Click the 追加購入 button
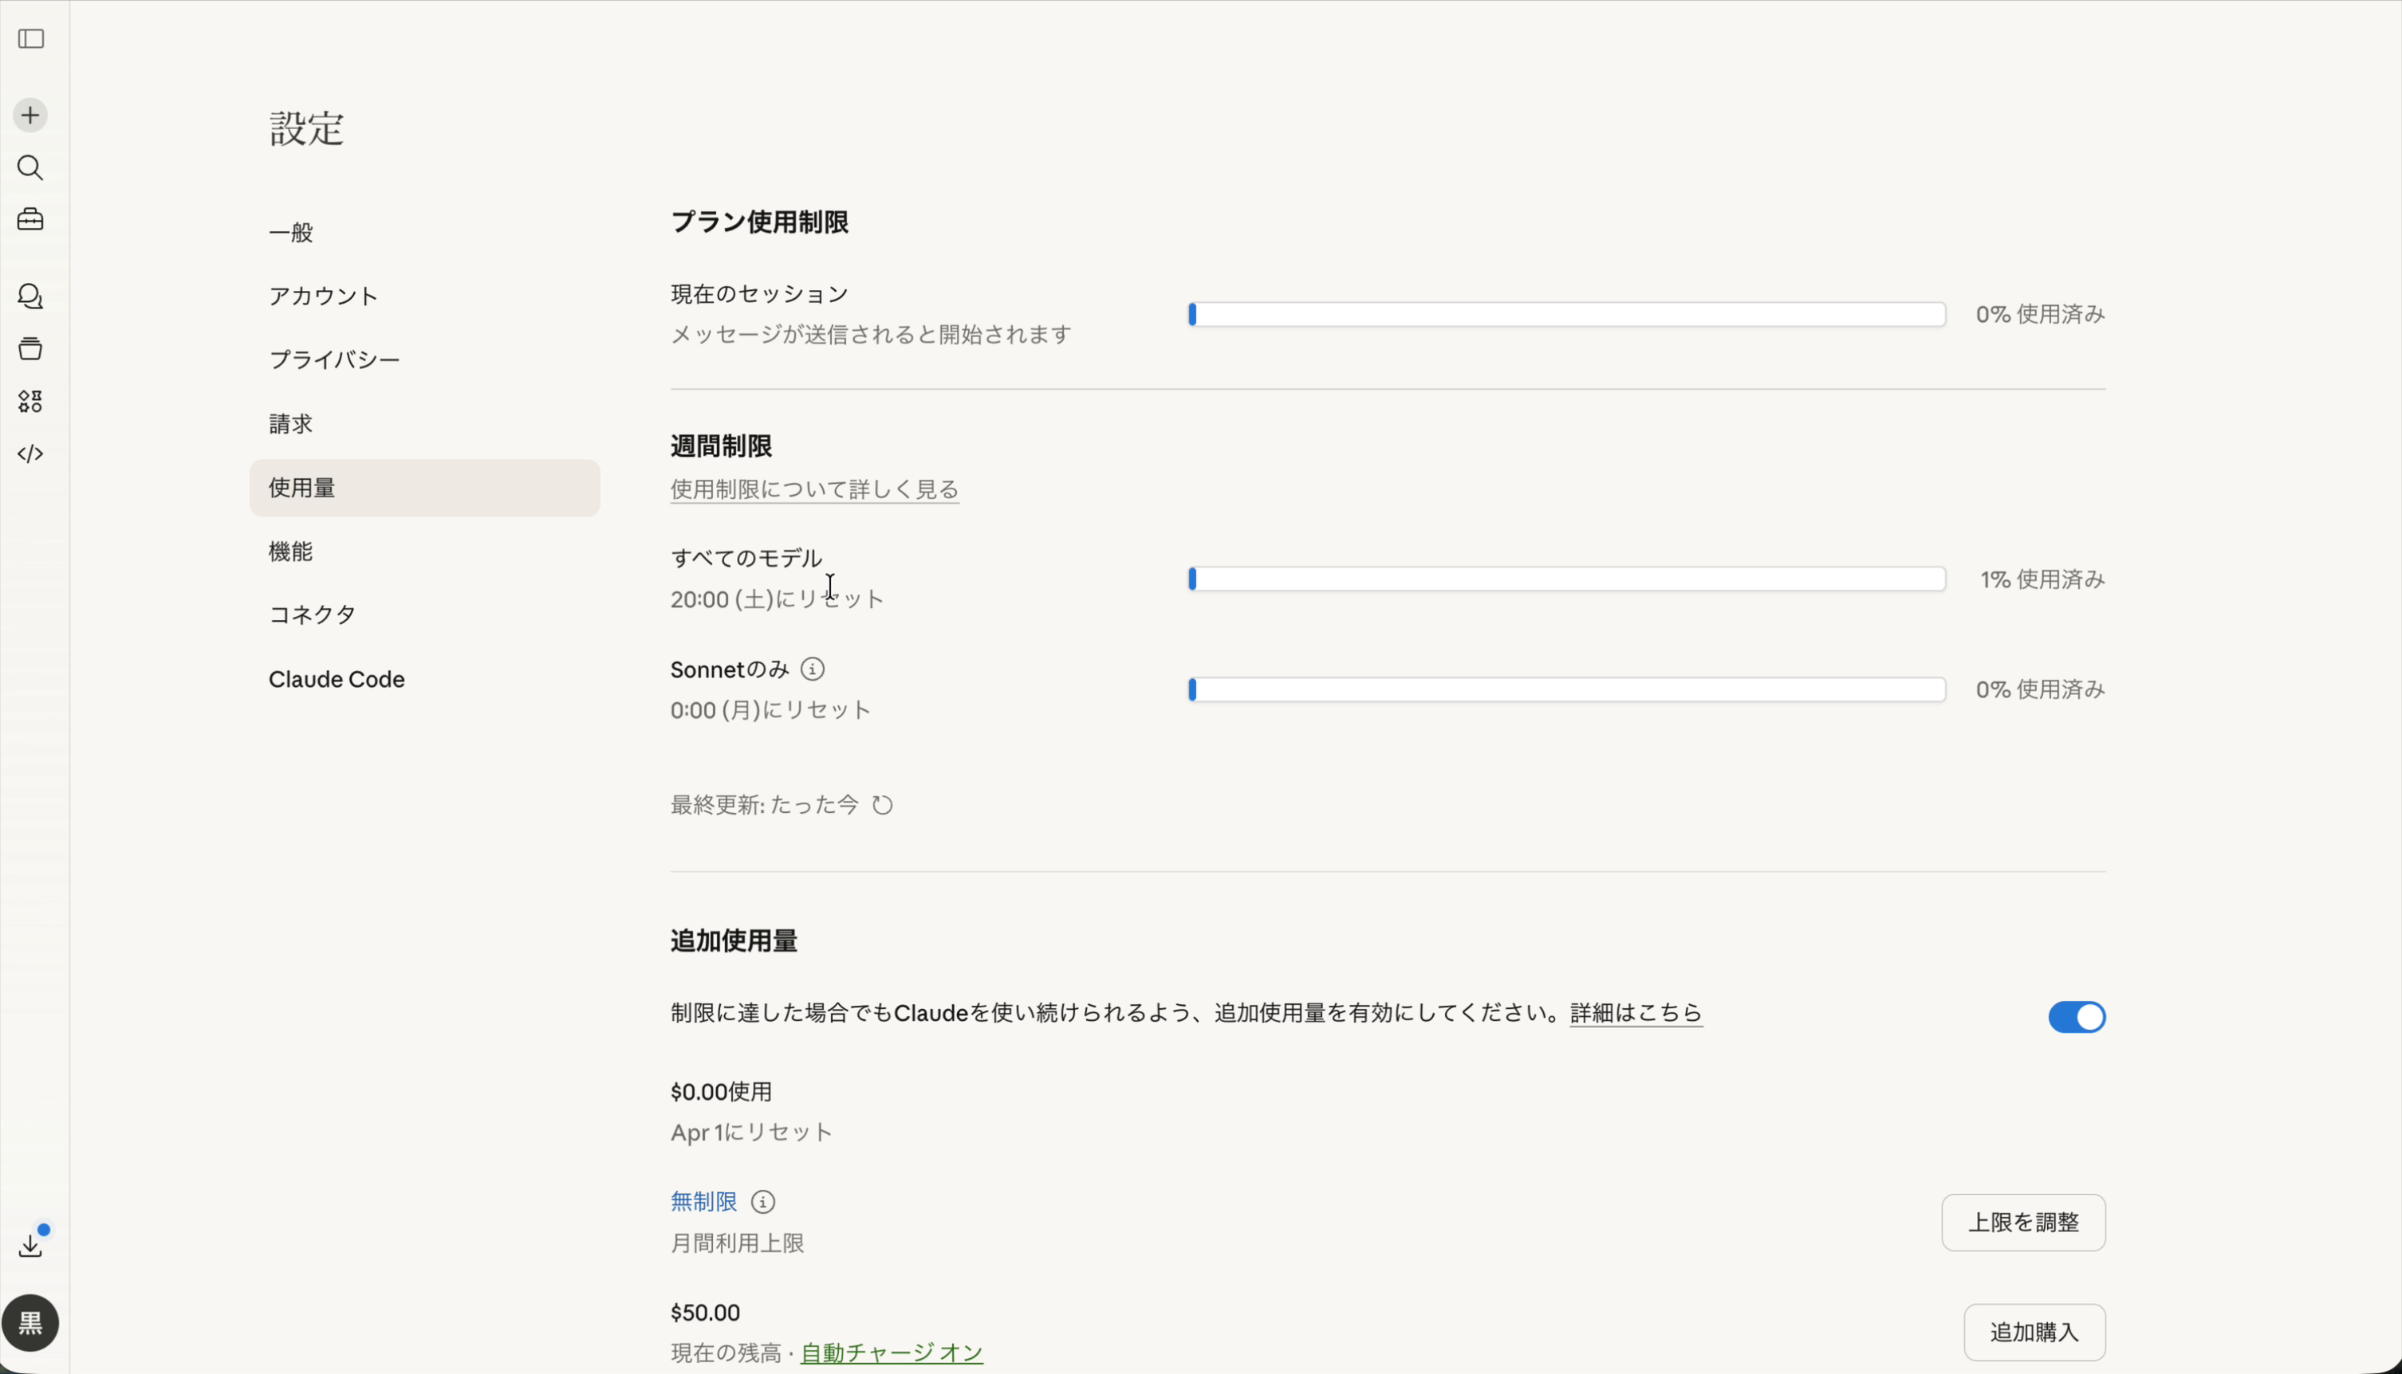 2034,1332
